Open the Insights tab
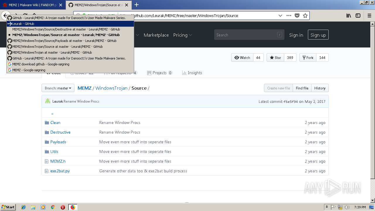This screenshot has width=375, height=211. point(192,73)
